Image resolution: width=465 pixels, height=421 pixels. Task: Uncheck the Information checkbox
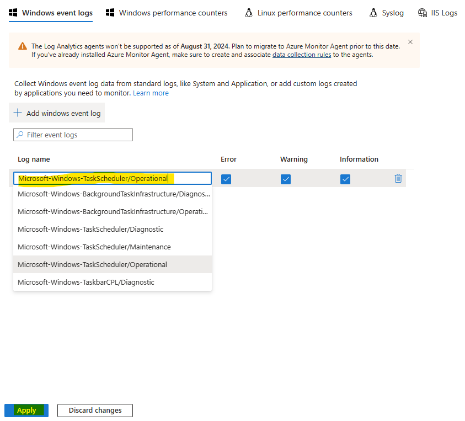345,179
